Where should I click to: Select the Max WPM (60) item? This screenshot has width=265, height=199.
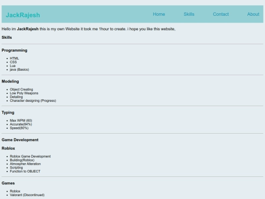21,121
